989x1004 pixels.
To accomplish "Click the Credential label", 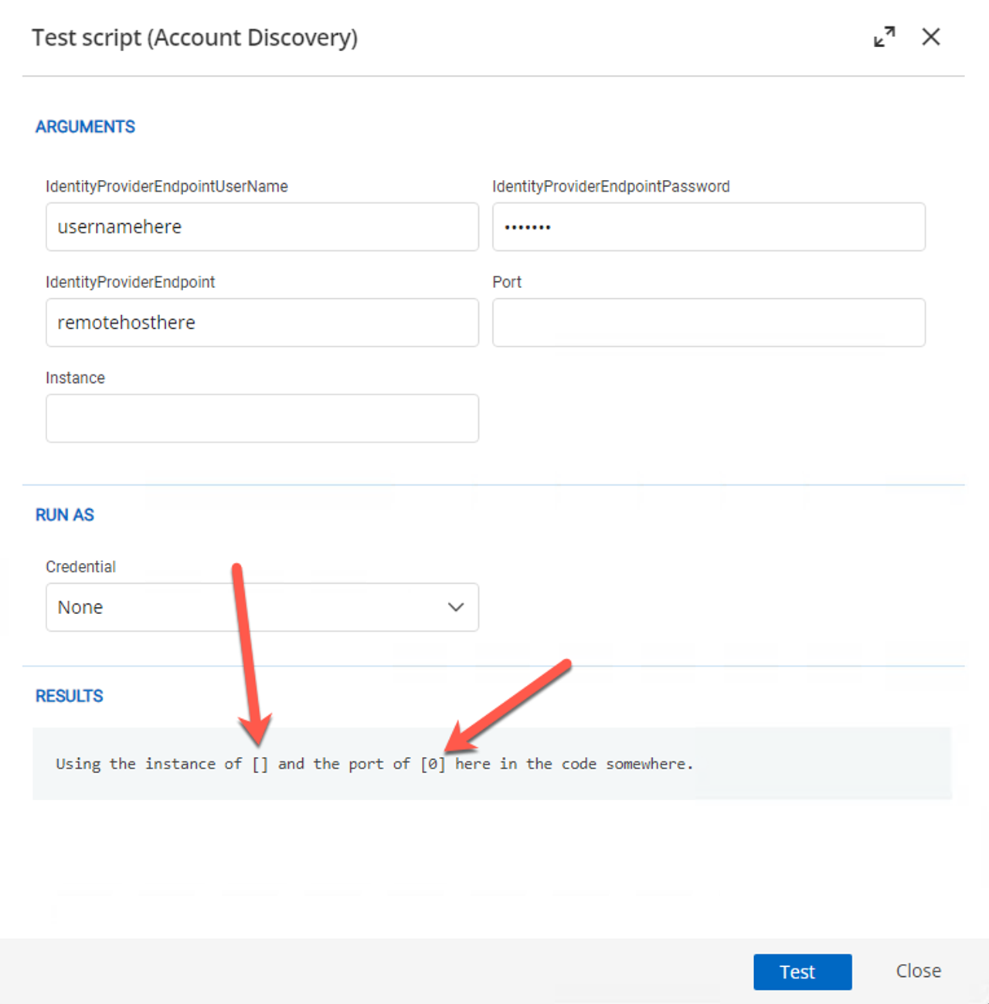I will click(80, 567).
